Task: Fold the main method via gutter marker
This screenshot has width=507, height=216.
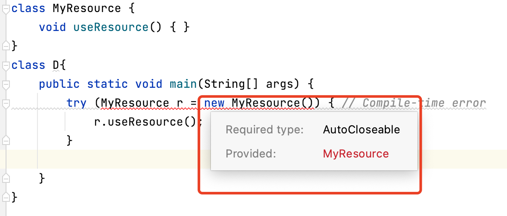Action: pyautogui.click(x=6, y=84)
